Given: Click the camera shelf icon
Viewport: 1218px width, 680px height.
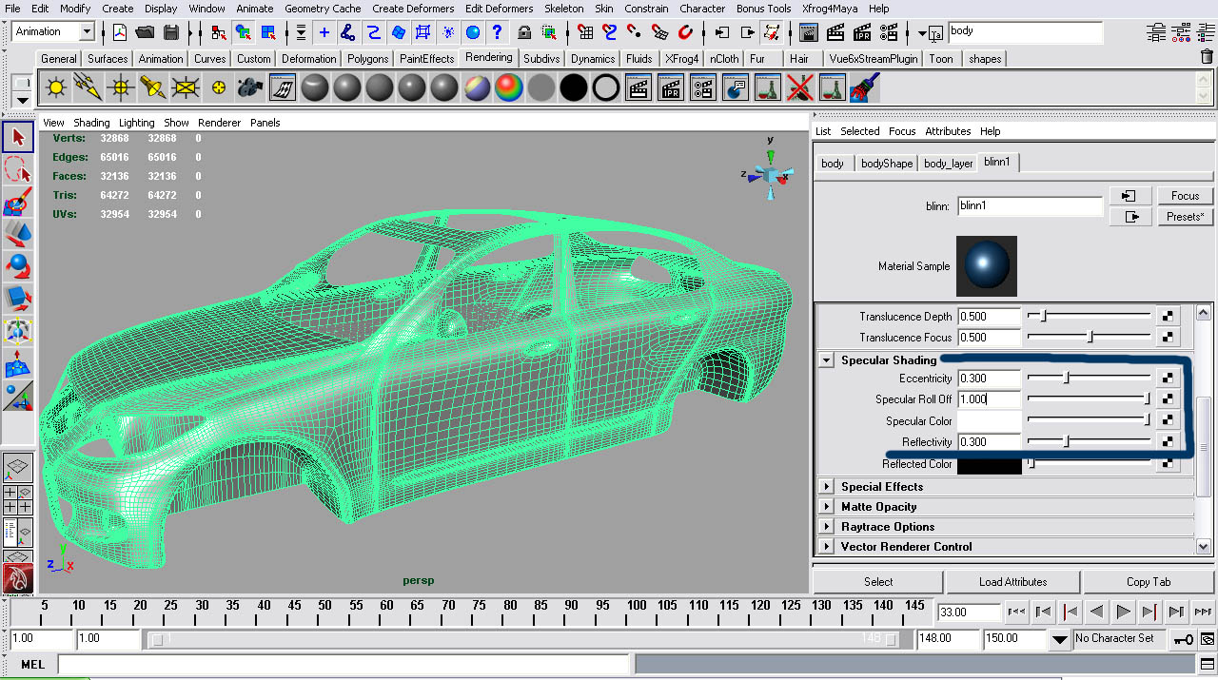Looking at the screenshot, I should (250, 88).
